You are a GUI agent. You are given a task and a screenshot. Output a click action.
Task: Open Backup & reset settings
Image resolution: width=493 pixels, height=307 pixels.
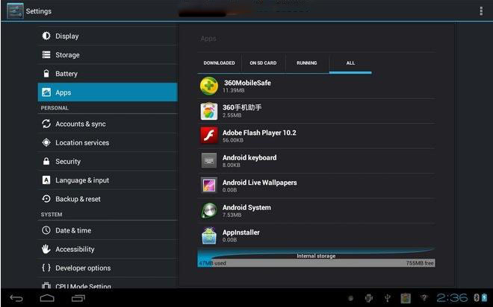[108, 199]
